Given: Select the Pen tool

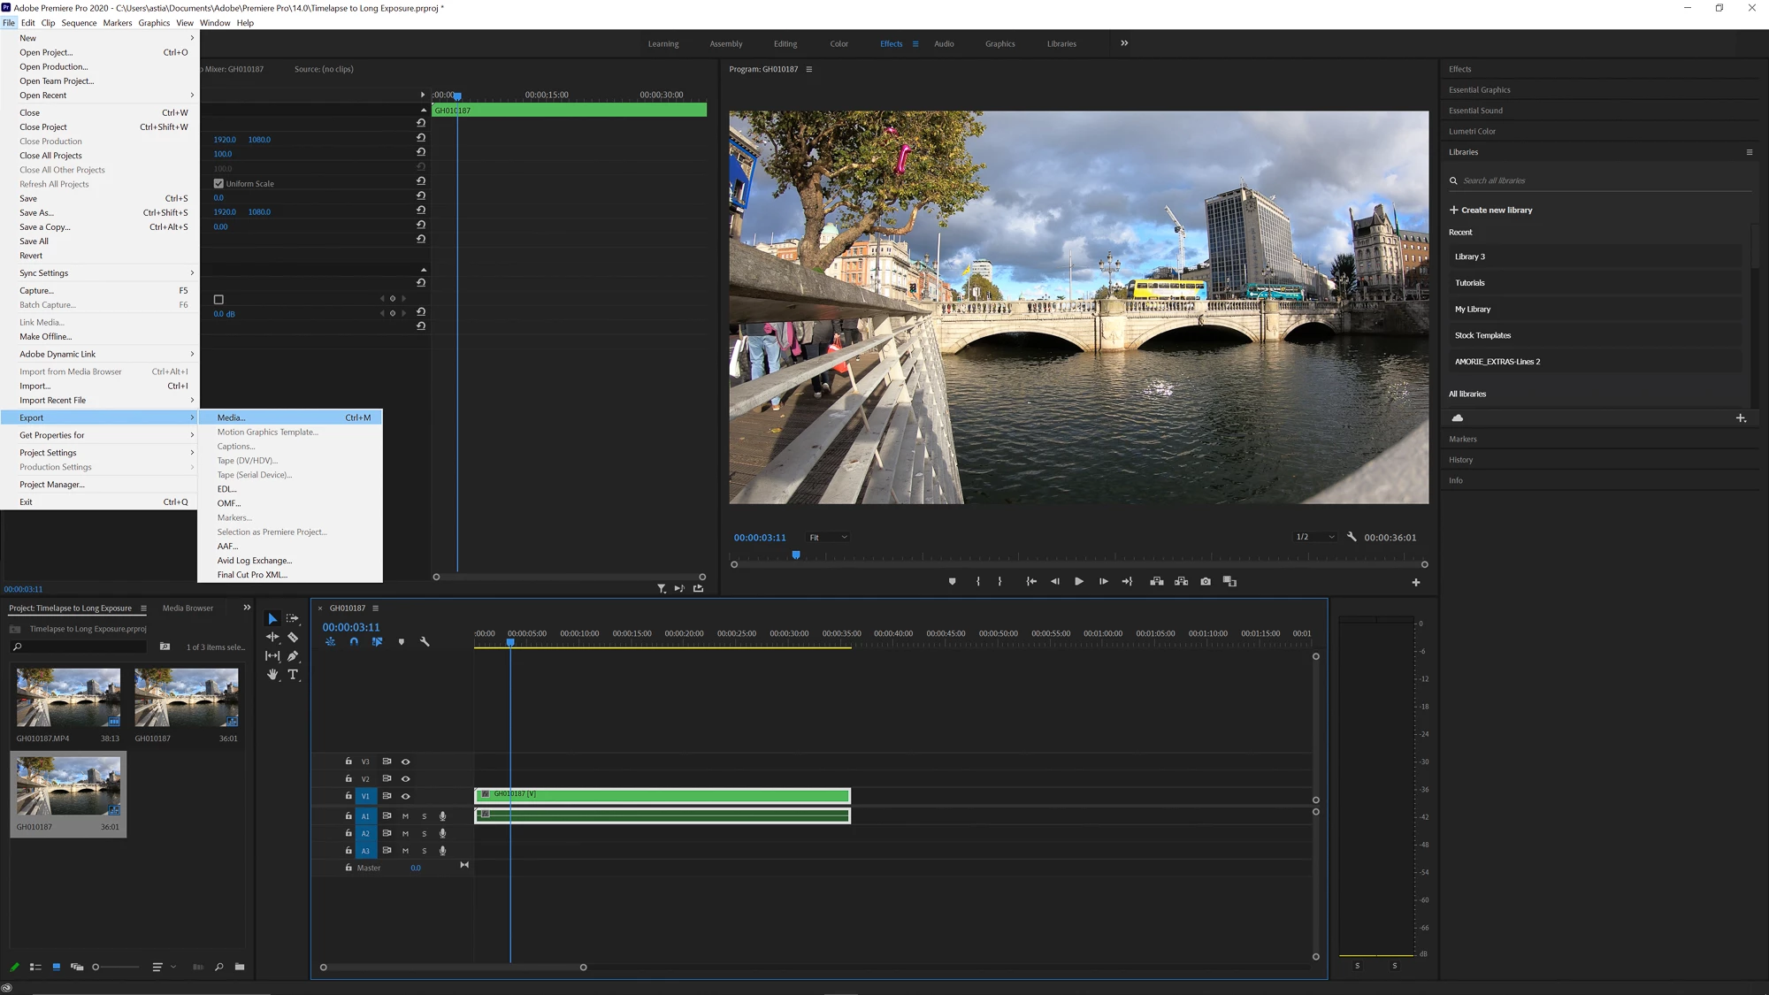Looking at the screenshot, I should tap(293, 655).
